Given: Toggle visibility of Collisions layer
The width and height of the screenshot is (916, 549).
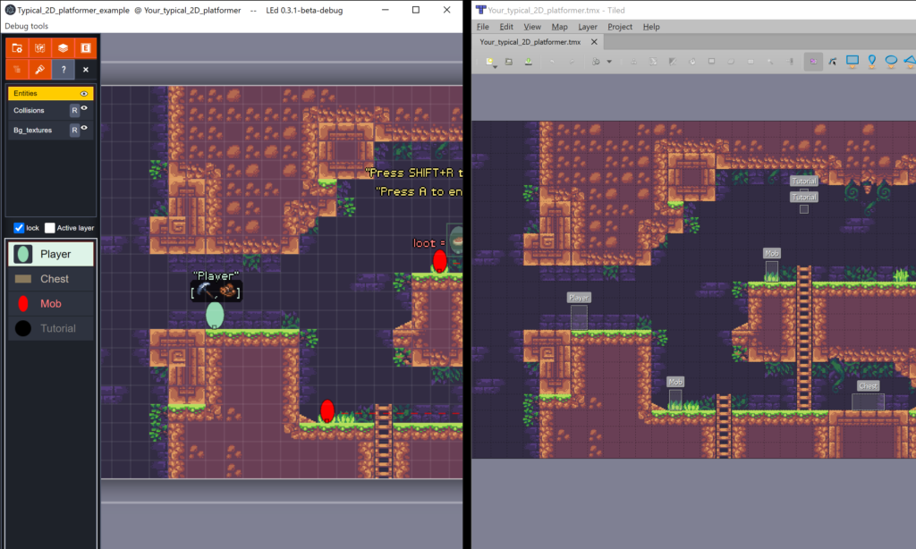Looking at the screenshot, I should point(84,108).
